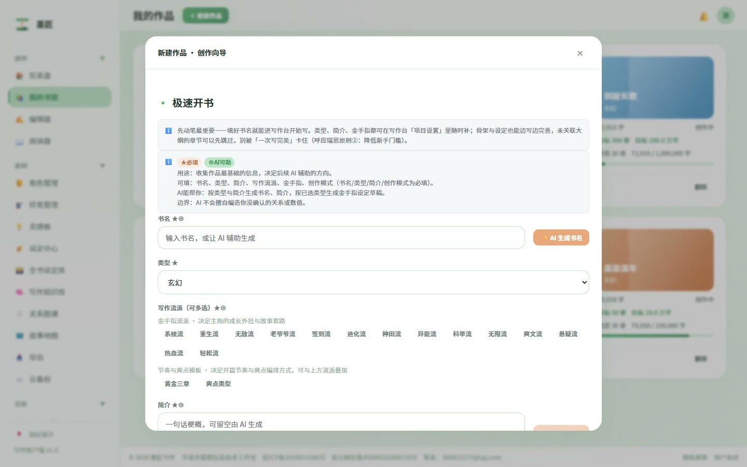Select the 爽文流 chip

(x=533, y=334)
